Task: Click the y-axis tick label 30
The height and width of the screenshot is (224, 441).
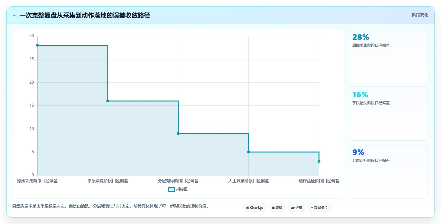Action: (x=31, y=36)
